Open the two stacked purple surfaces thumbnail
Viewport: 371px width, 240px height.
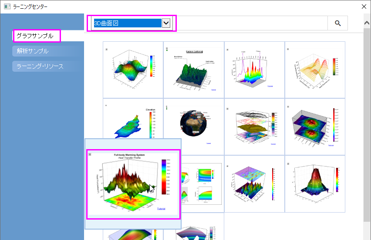(315, 127)
